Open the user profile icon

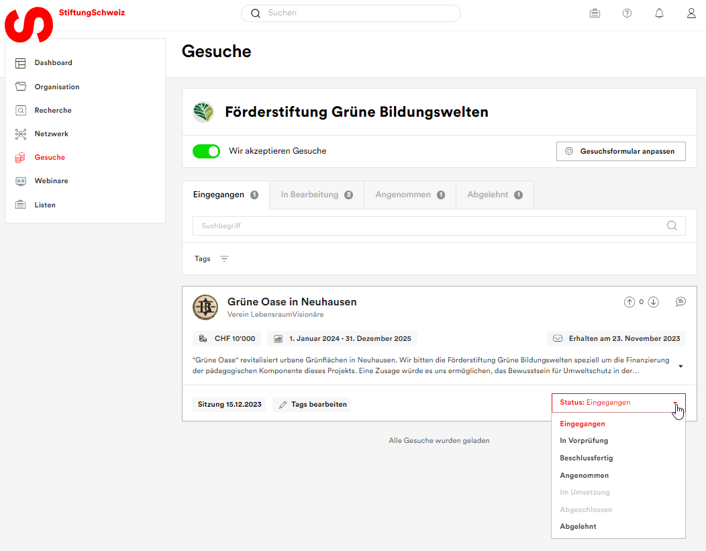(x=691, y=13)
